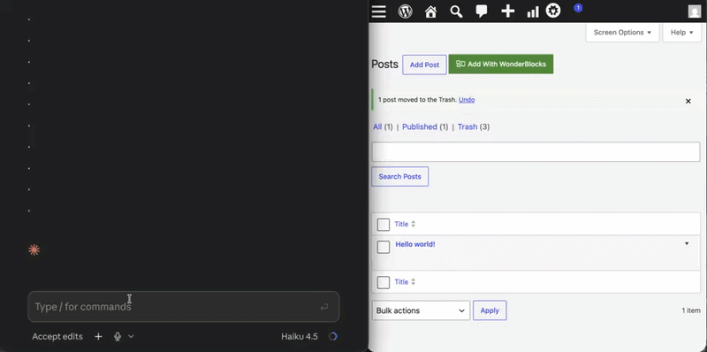Expand Screen Options panel
The width and height of the screenshot is (707, 352).
(x=622, y=33)
